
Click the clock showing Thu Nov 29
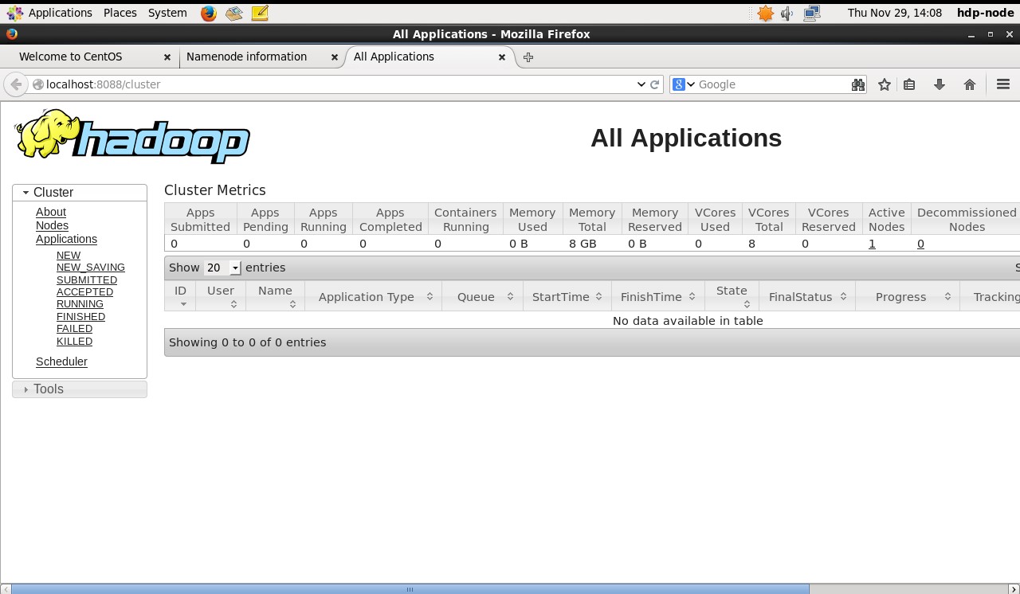click(895, 13)
